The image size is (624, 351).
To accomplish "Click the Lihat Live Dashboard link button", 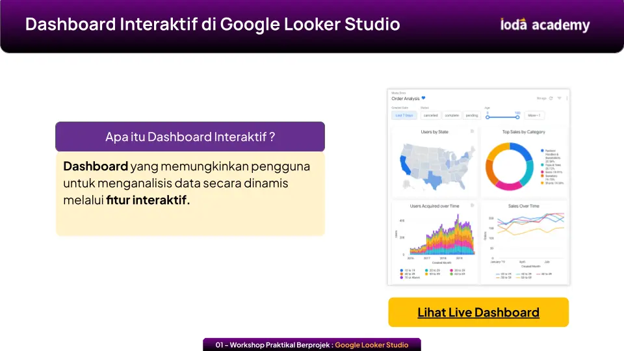I will (478, 313).
